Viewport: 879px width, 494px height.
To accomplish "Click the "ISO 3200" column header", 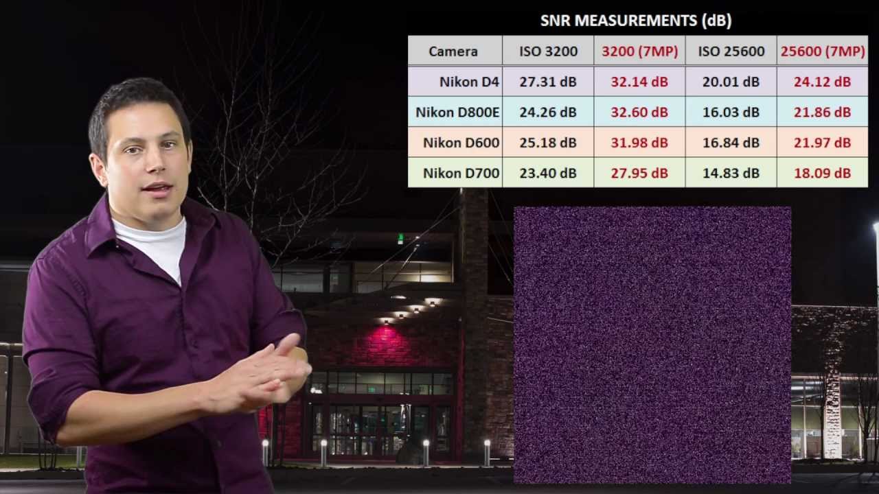I will 548,51.
